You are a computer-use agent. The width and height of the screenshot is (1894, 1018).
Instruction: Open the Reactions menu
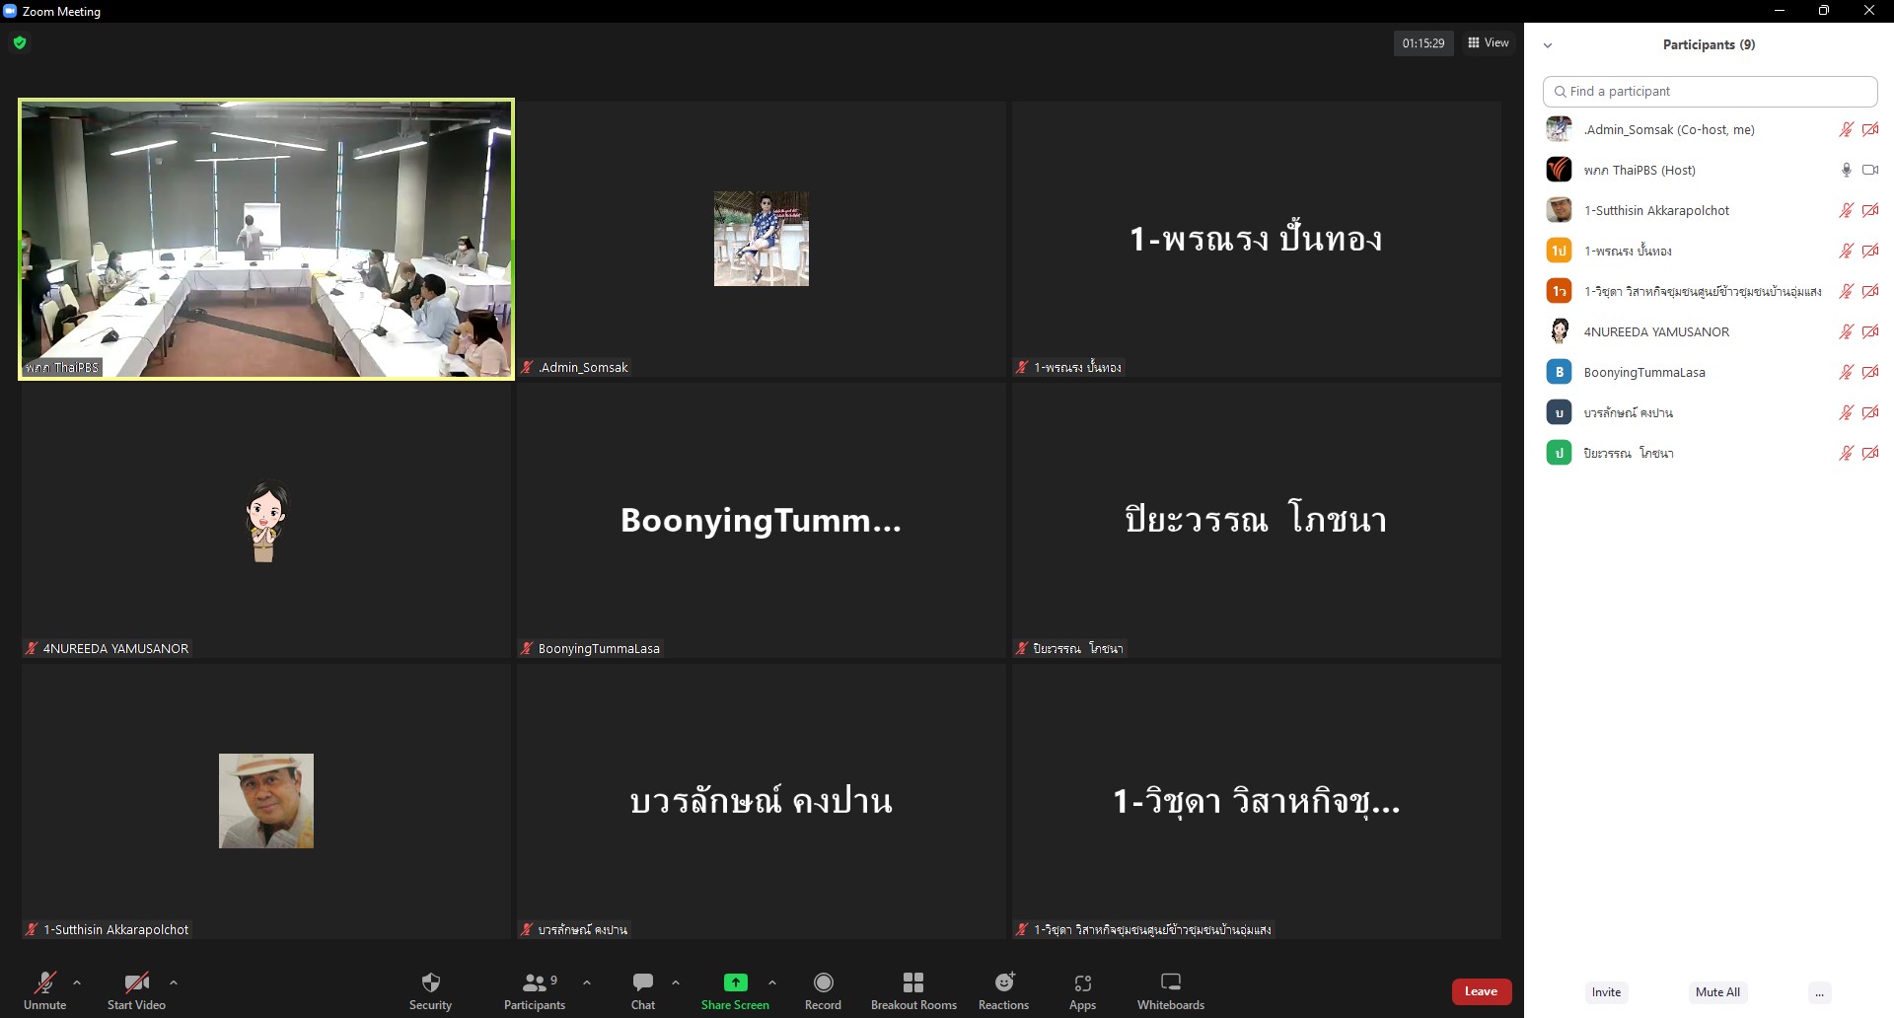pyautogui.click(x=1003, y=990)
